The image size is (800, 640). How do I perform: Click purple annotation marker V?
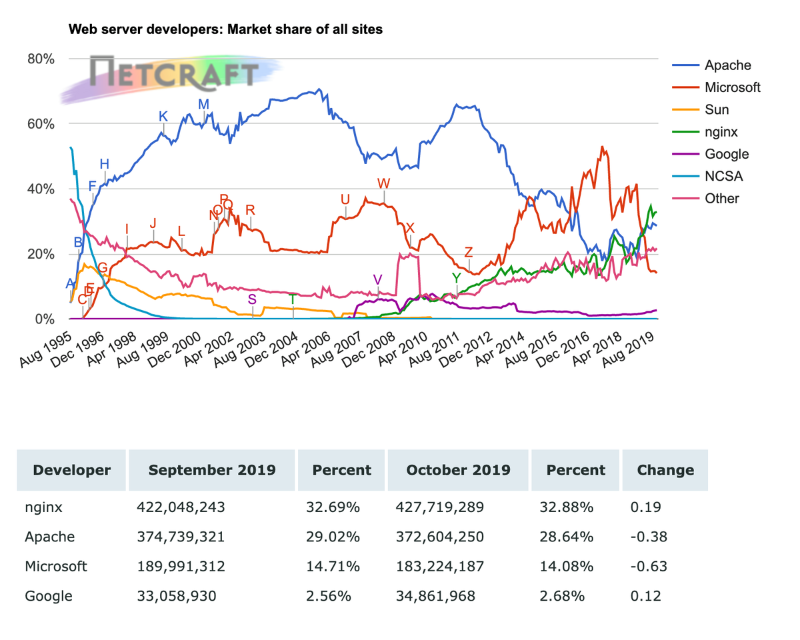[x=378, y=279]
